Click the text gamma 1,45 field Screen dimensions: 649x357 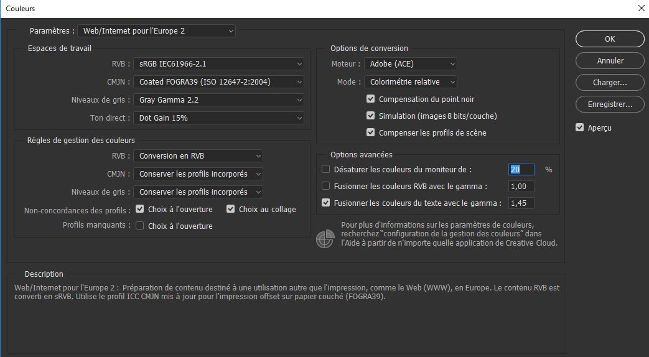[x=521, y=203]
